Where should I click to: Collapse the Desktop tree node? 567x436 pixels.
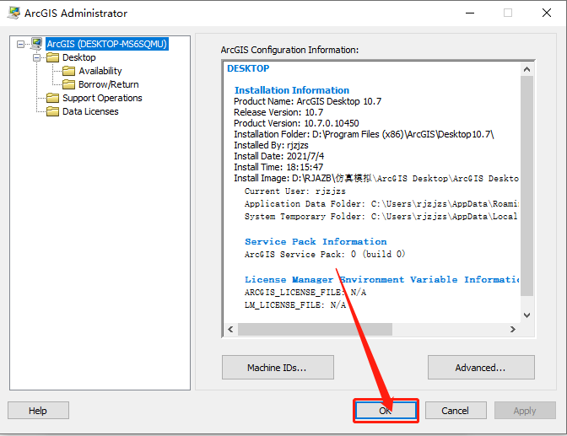(x=36, y=57)
